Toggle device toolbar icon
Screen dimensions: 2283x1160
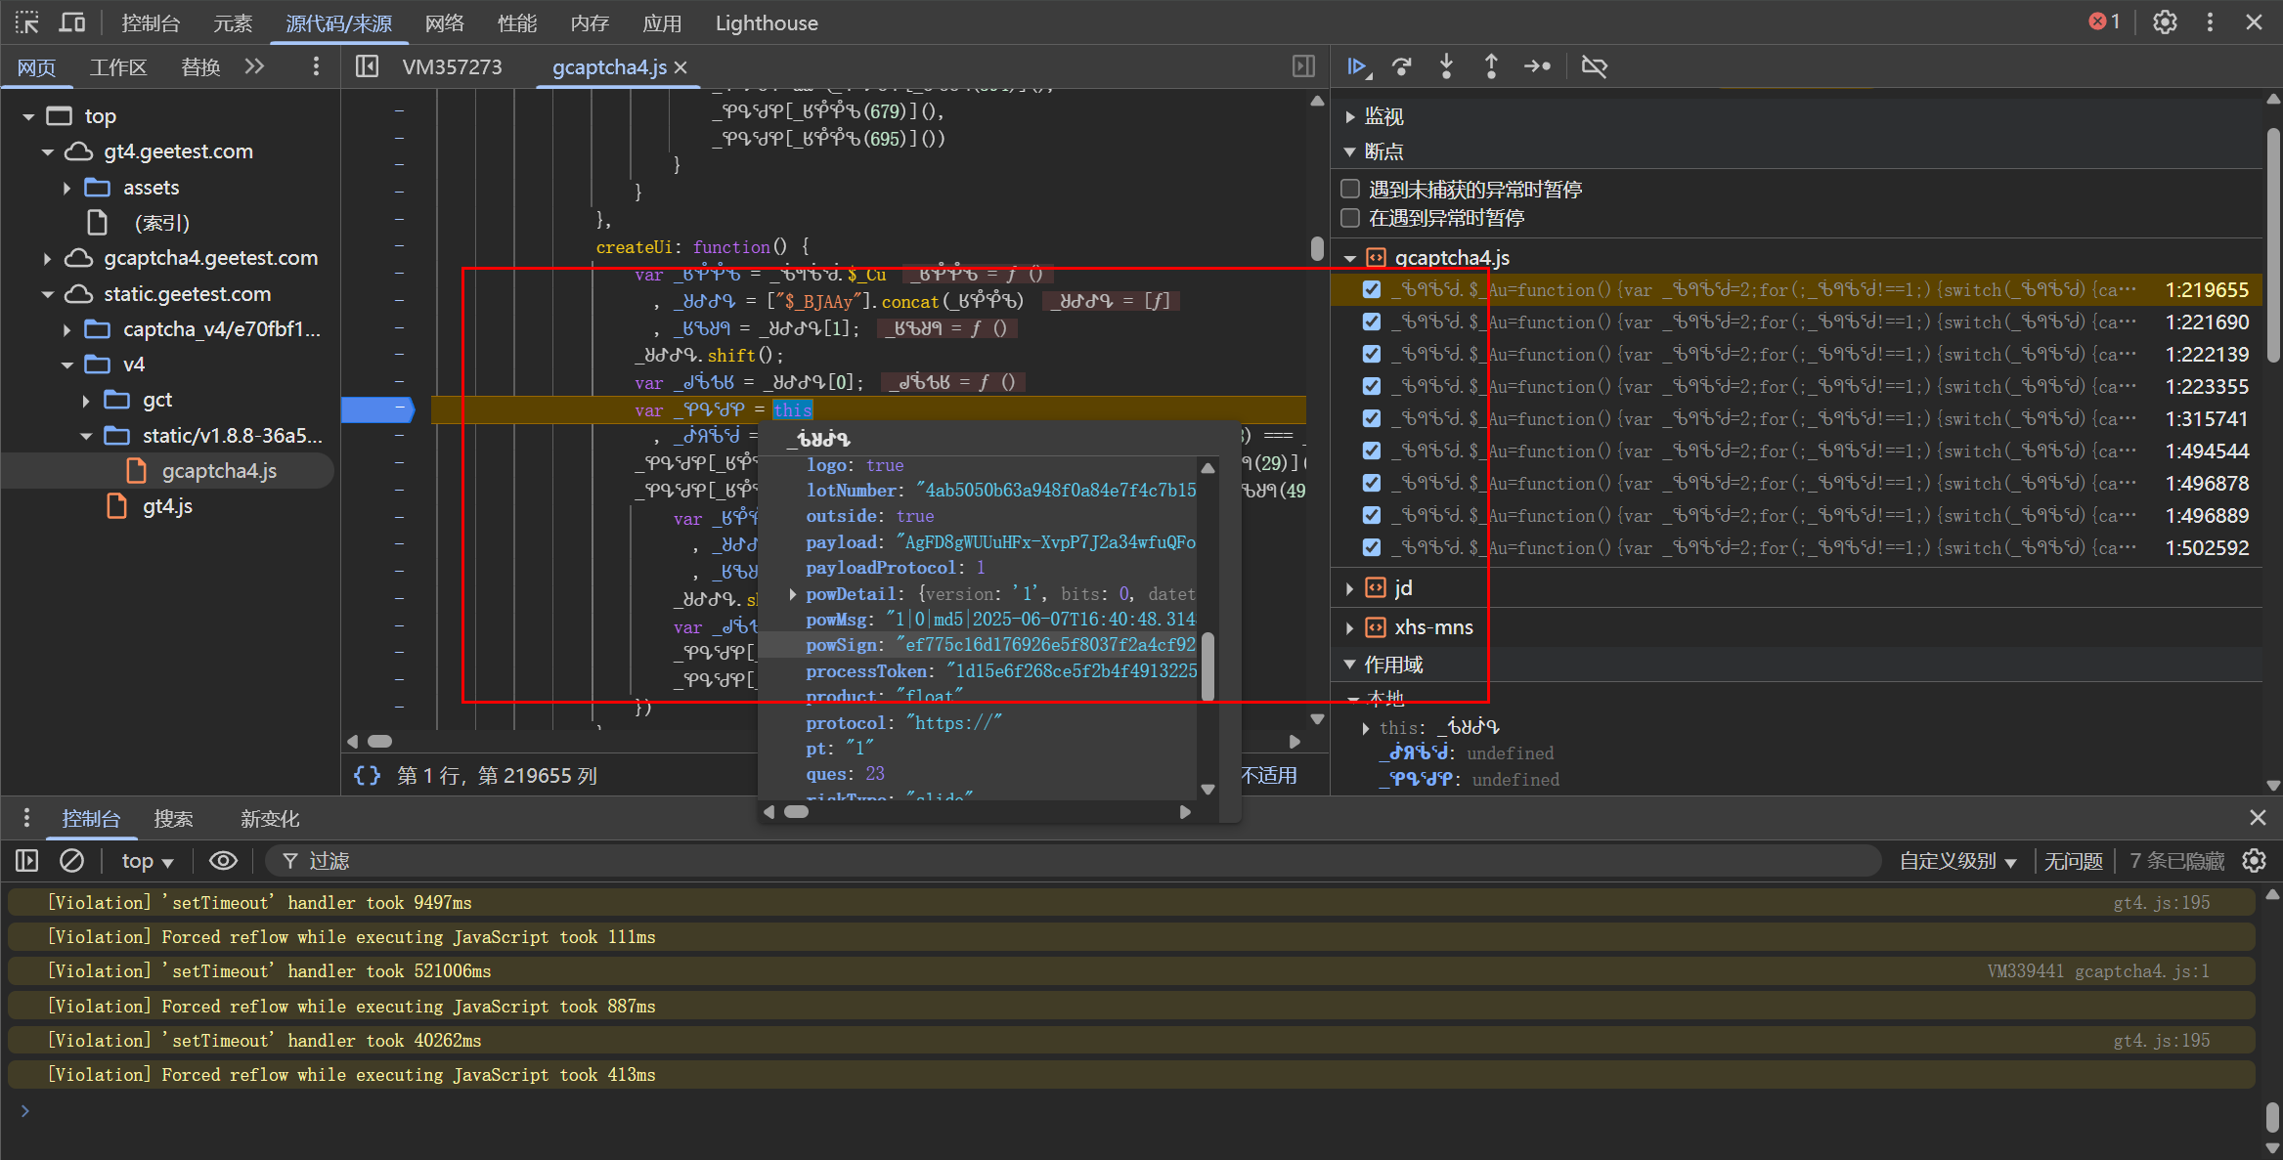[x=72, y=22]
